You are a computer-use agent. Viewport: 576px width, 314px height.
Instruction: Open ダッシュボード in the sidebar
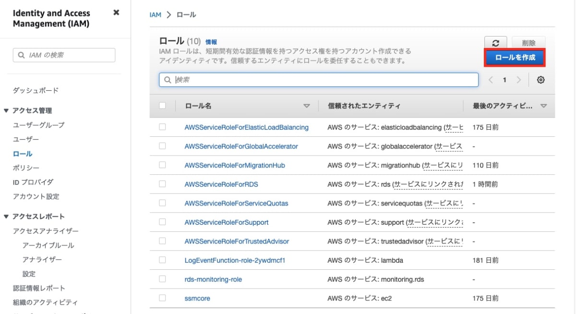click(36, 90)
